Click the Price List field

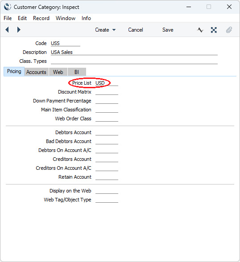coord(107,83)
